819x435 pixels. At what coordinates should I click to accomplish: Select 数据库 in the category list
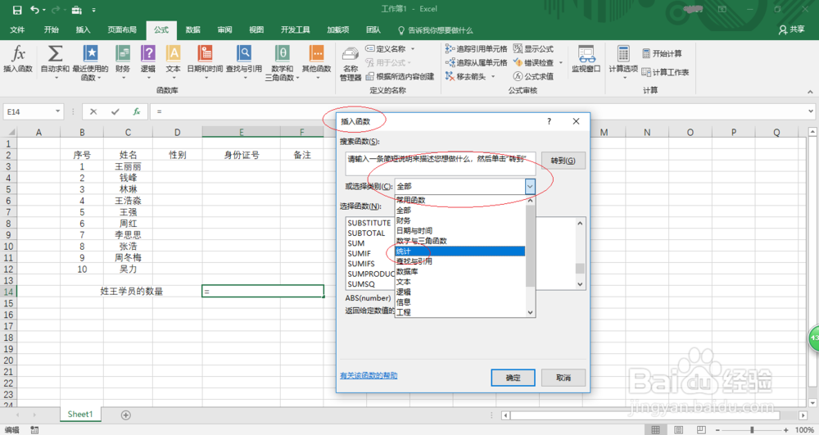point(460,271)
